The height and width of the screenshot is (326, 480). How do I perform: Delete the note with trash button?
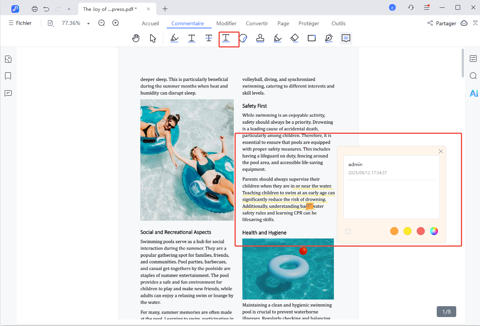coord(348,231)
